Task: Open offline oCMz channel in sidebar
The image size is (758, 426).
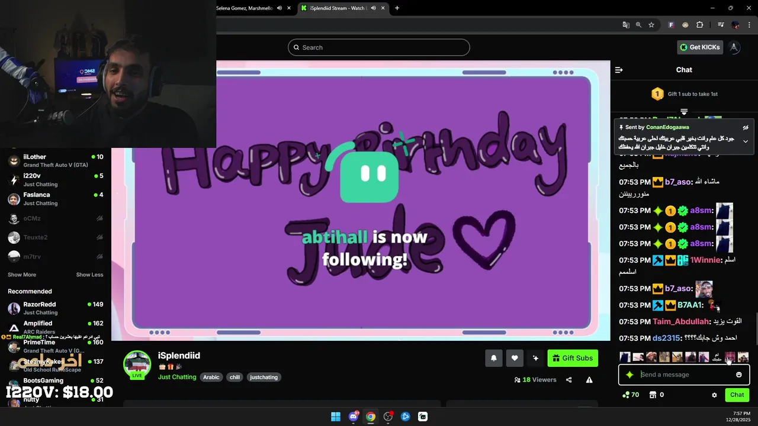Action: coord(56,218)
